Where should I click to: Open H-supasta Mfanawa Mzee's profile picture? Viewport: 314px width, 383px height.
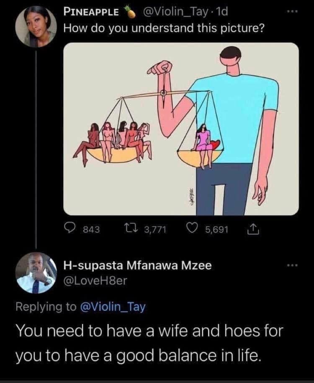pyautogui.click(x=36, y=273)
